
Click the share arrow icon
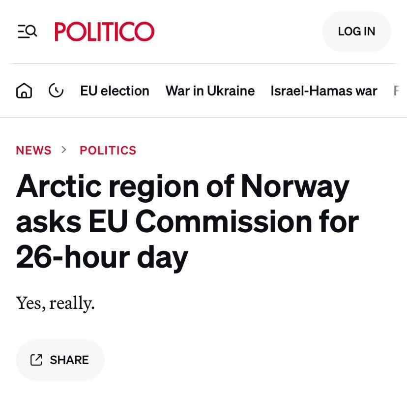(36, 360)
